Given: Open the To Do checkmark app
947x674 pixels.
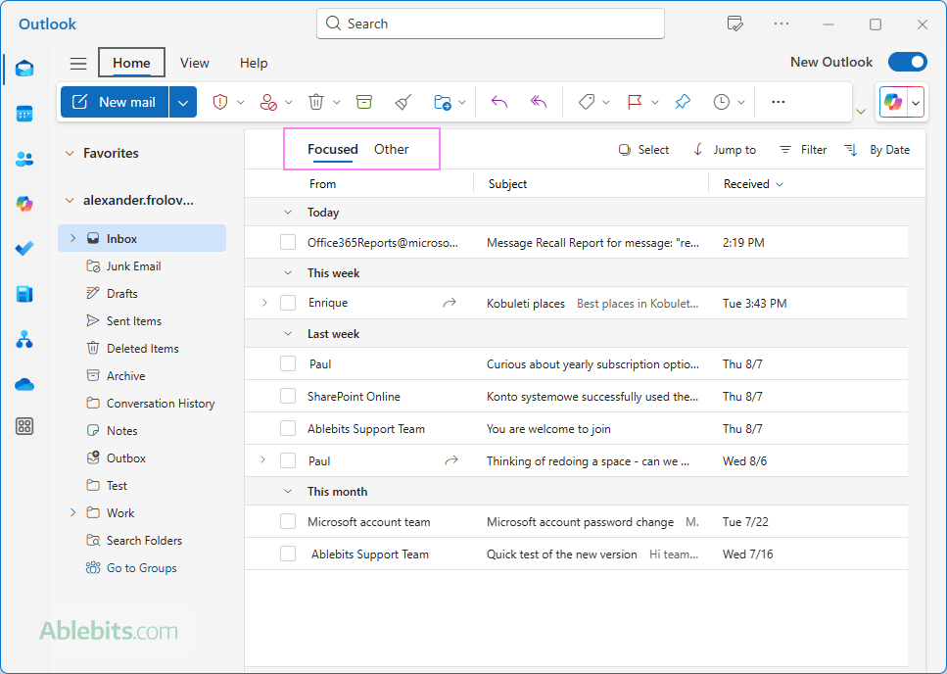Looking at the screenshot, I should (x=24, y=248).
